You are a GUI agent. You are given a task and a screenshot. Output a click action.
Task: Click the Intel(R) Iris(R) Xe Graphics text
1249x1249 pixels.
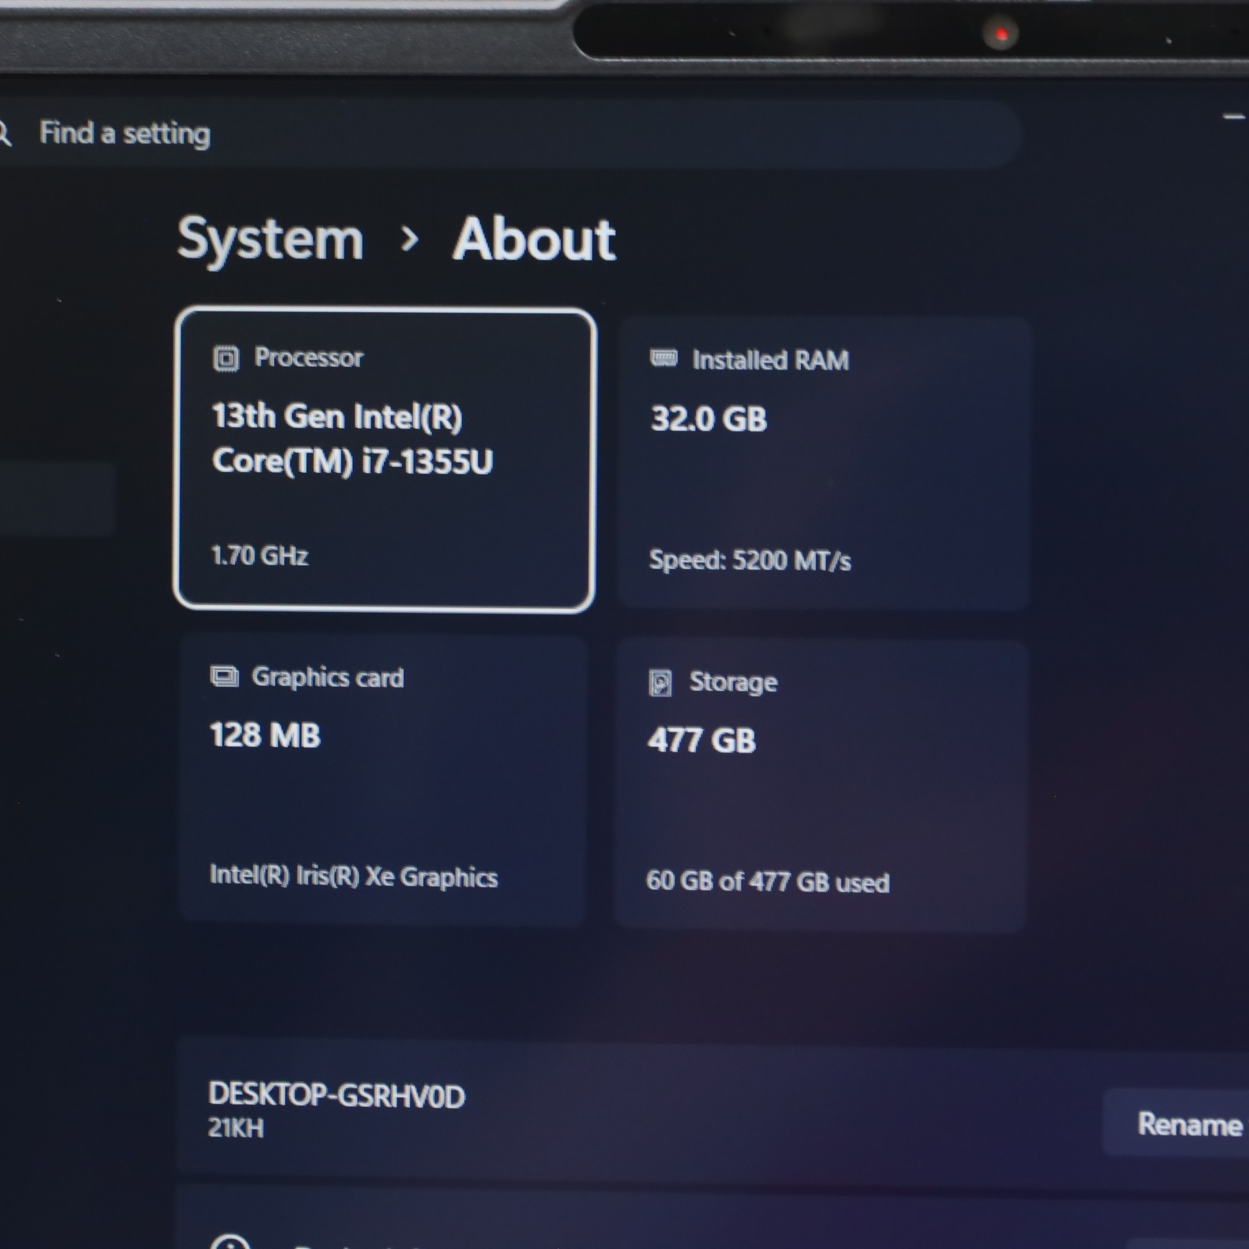coord(353,876)
